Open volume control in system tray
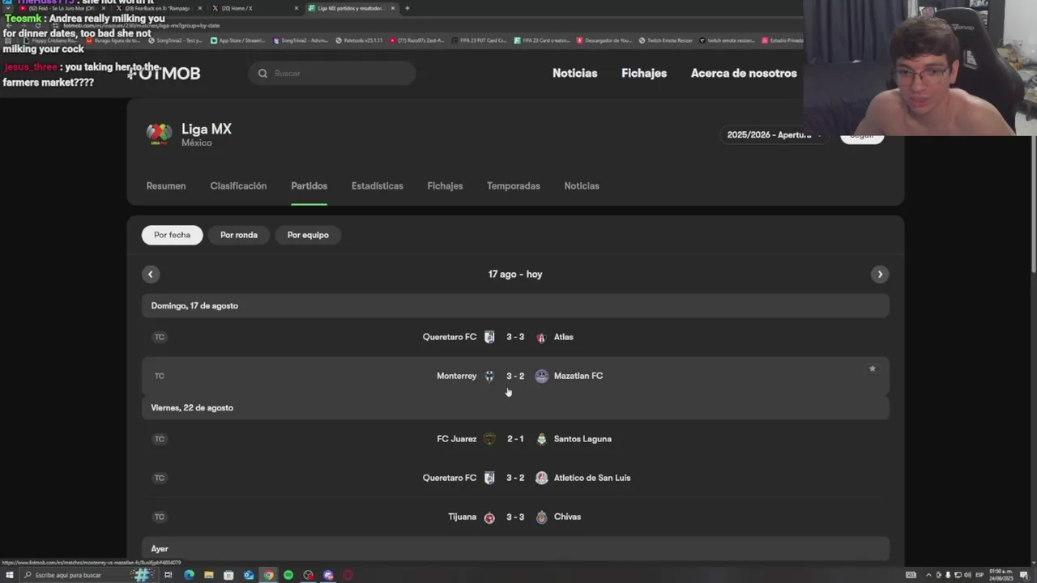This screenshot has height=583, width=1037. (967, 575)
